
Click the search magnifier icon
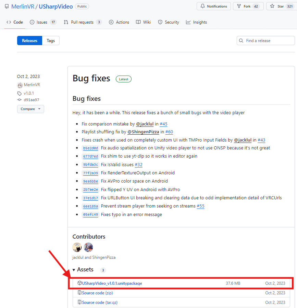click(241, 40)
